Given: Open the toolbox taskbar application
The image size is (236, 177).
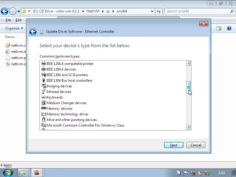Looking at the screenshot, I should coord(37,173).
